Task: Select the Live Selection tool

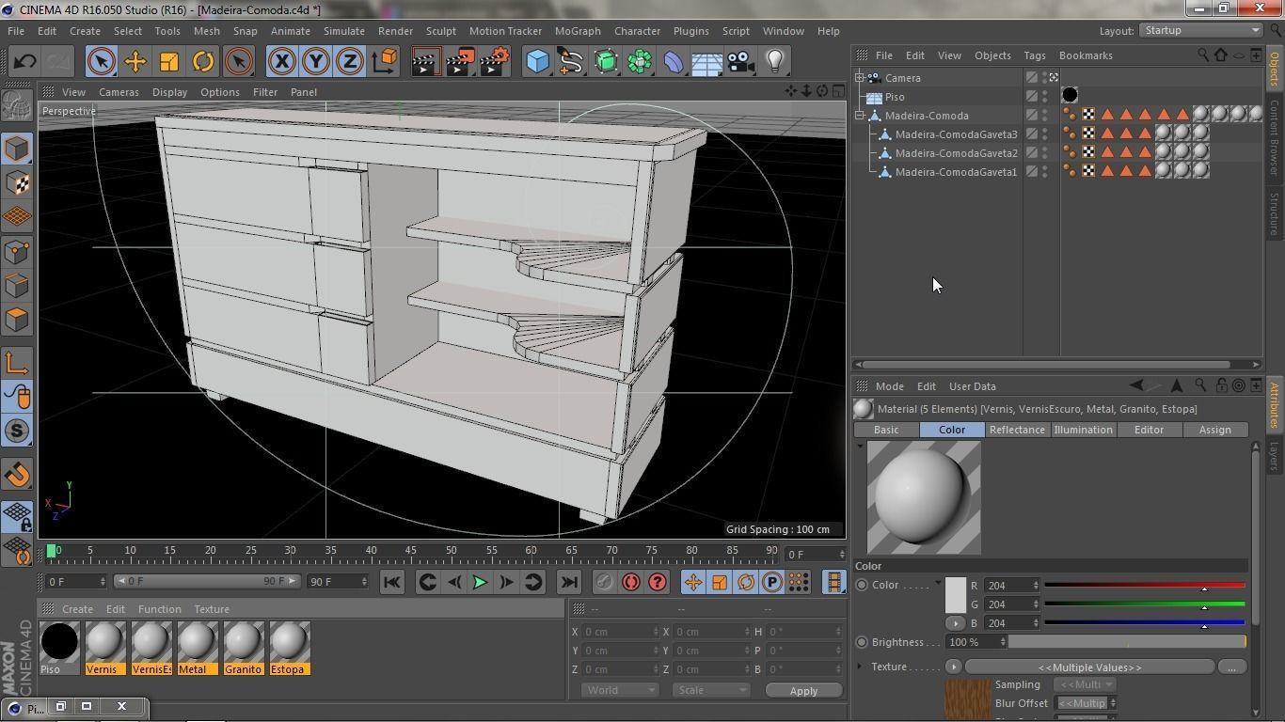Action: pyautogui.click(x=102, y=62)
